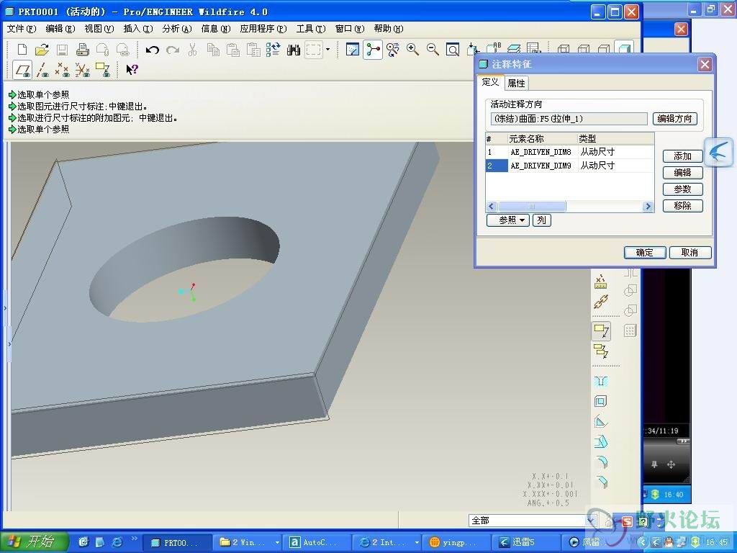Select the No Hidden display style icon

pos(604,48)
